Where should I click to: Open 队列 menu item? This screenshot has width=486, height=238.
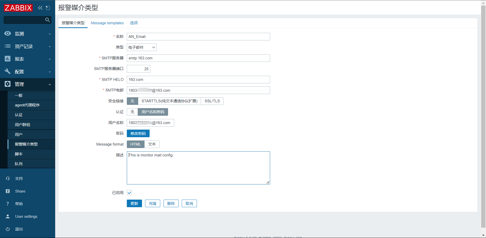pyautogui.click(x=31, y=164)
